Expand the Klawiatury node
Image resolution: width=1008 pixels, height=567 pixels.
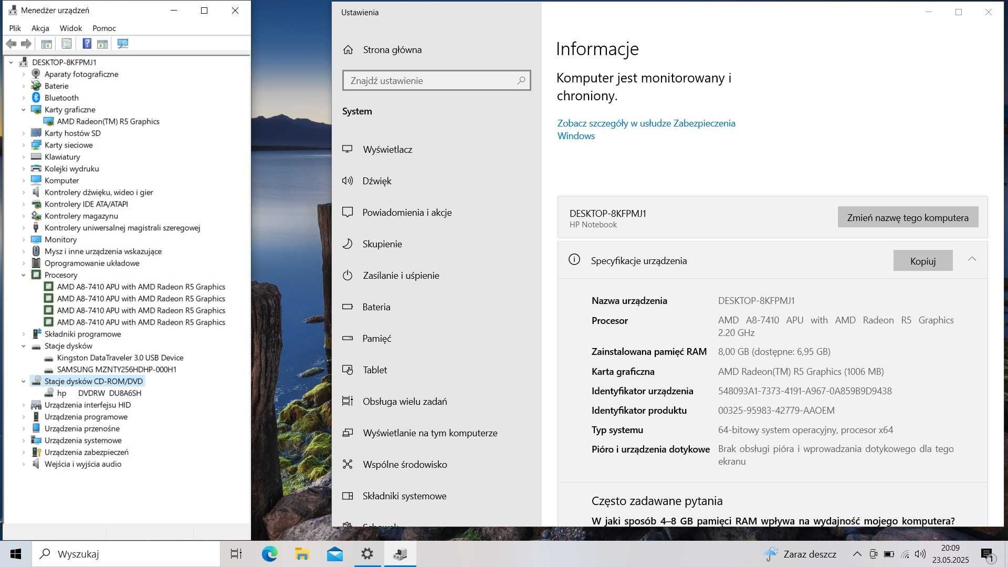click(23, 157)
